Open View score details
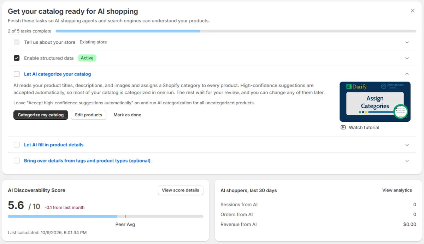The image size is (424, 244). point(181,190)
